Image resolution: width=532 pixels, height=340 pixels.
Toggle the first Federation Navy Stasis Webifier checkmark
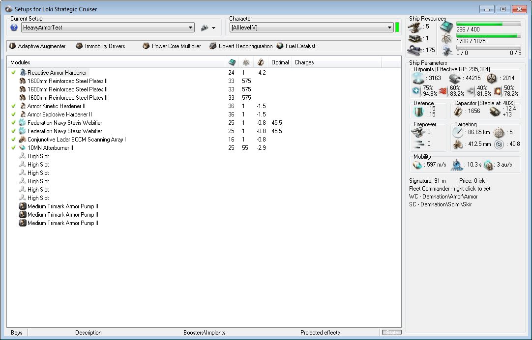[14, 123]
